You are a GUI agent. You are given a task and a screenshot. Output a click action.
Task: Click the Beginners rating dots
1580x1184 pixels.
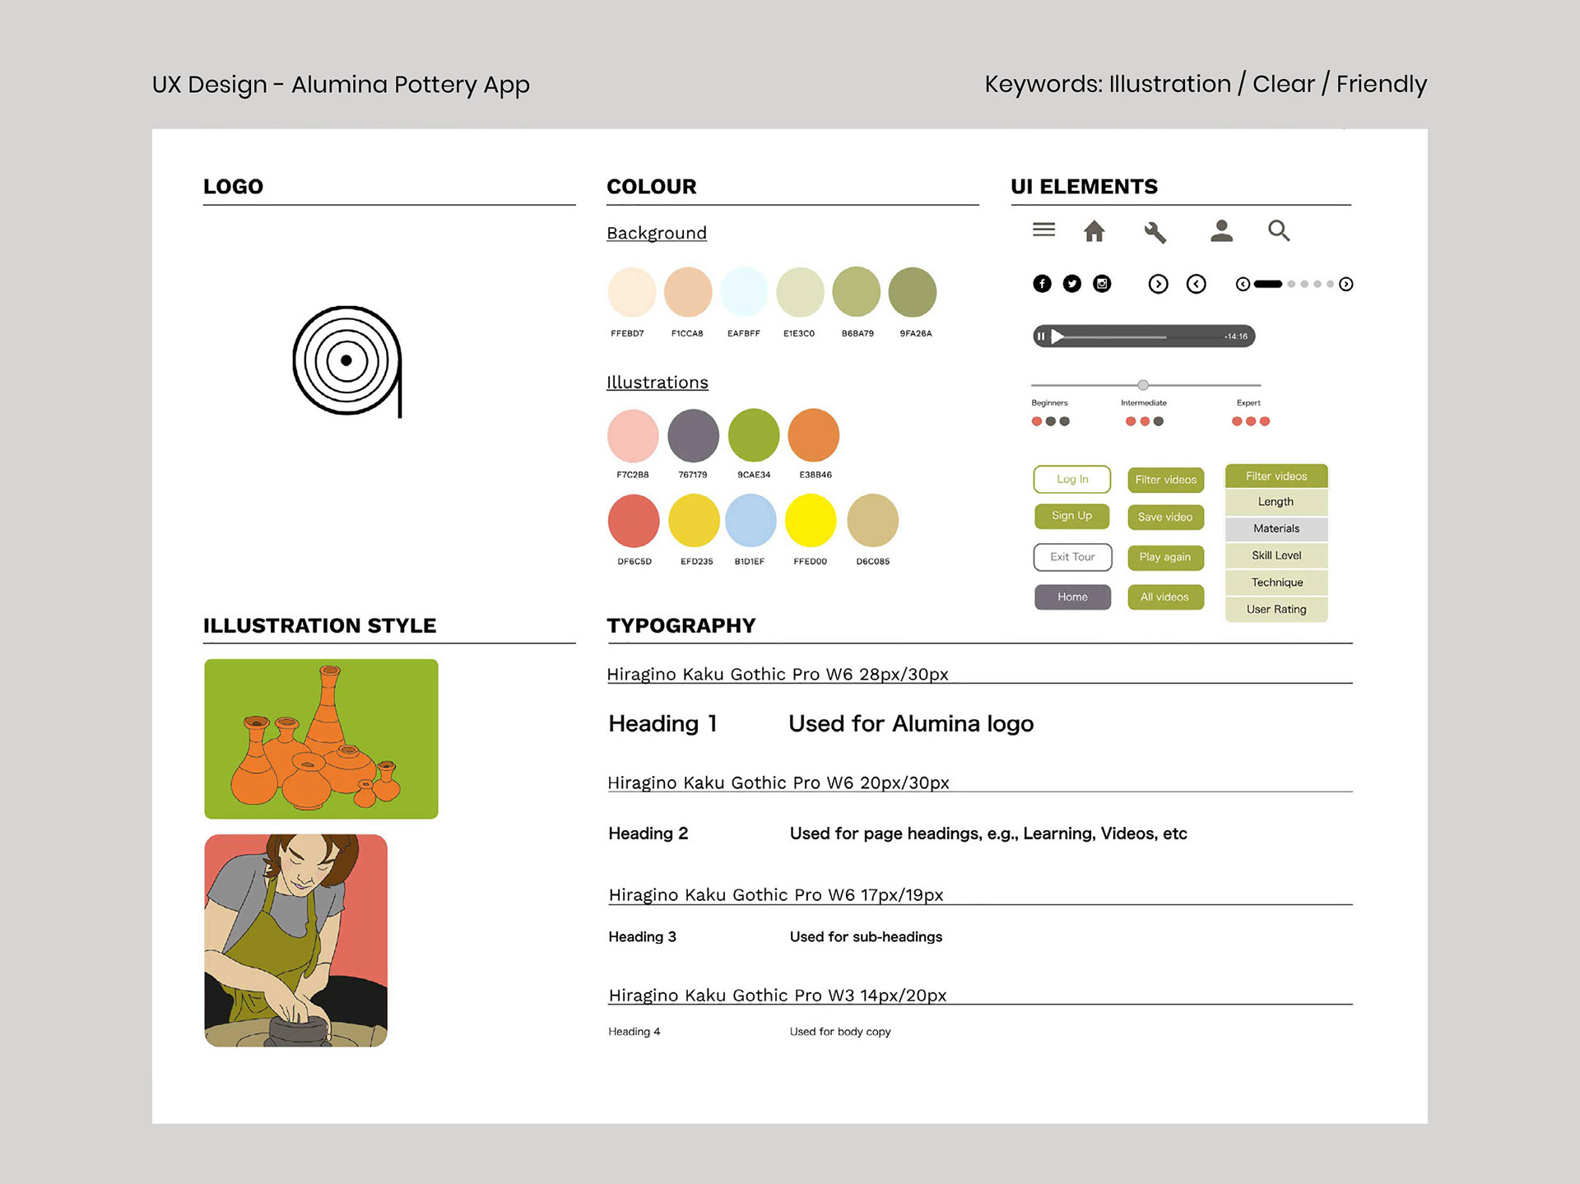[1050, 421]
